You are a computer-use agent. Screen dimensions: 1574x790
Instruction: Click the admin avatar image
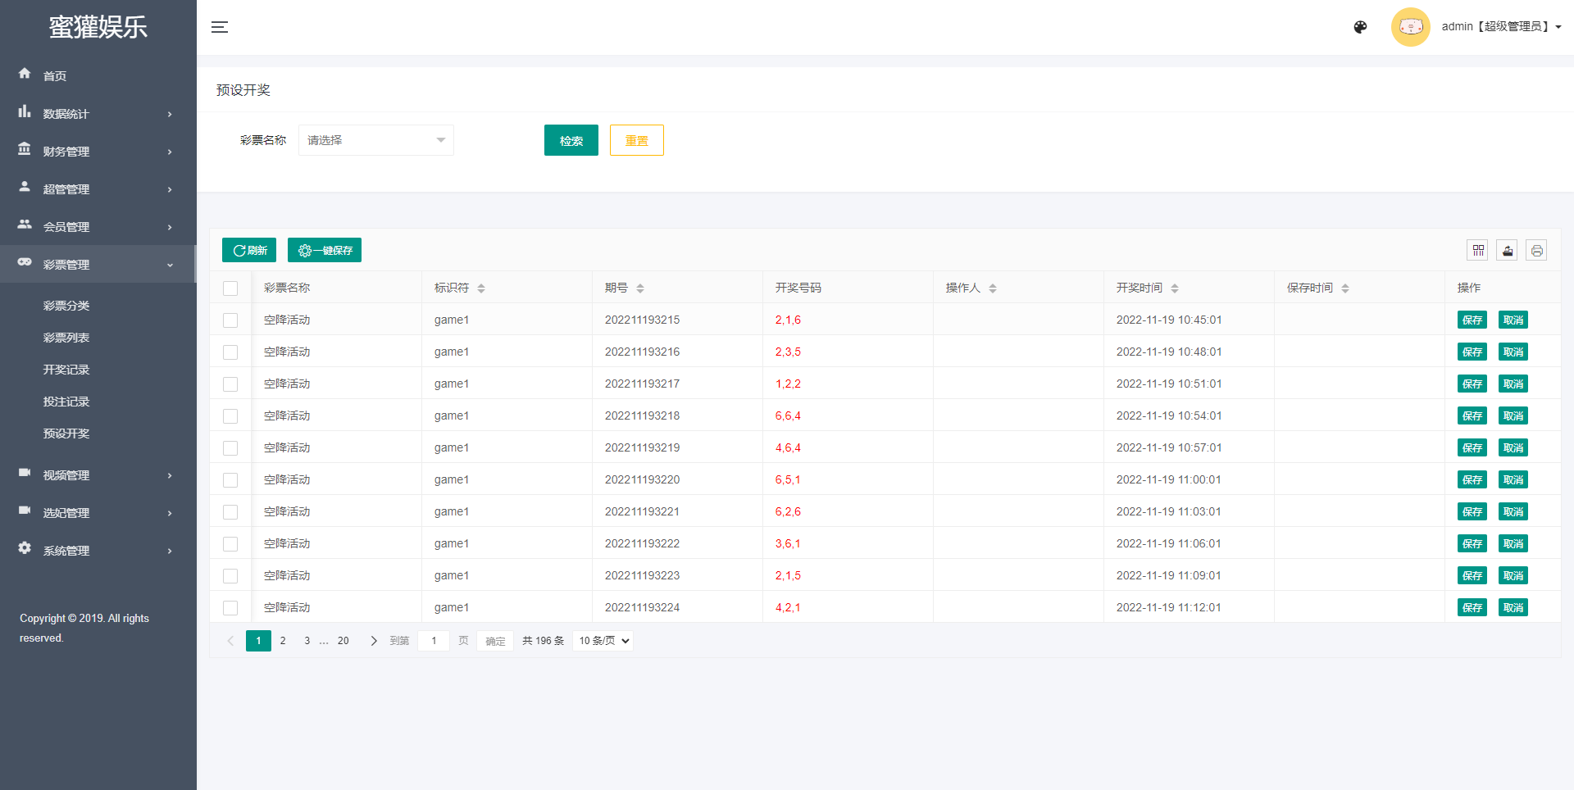pyautogui.click(x=1410, y=27)
